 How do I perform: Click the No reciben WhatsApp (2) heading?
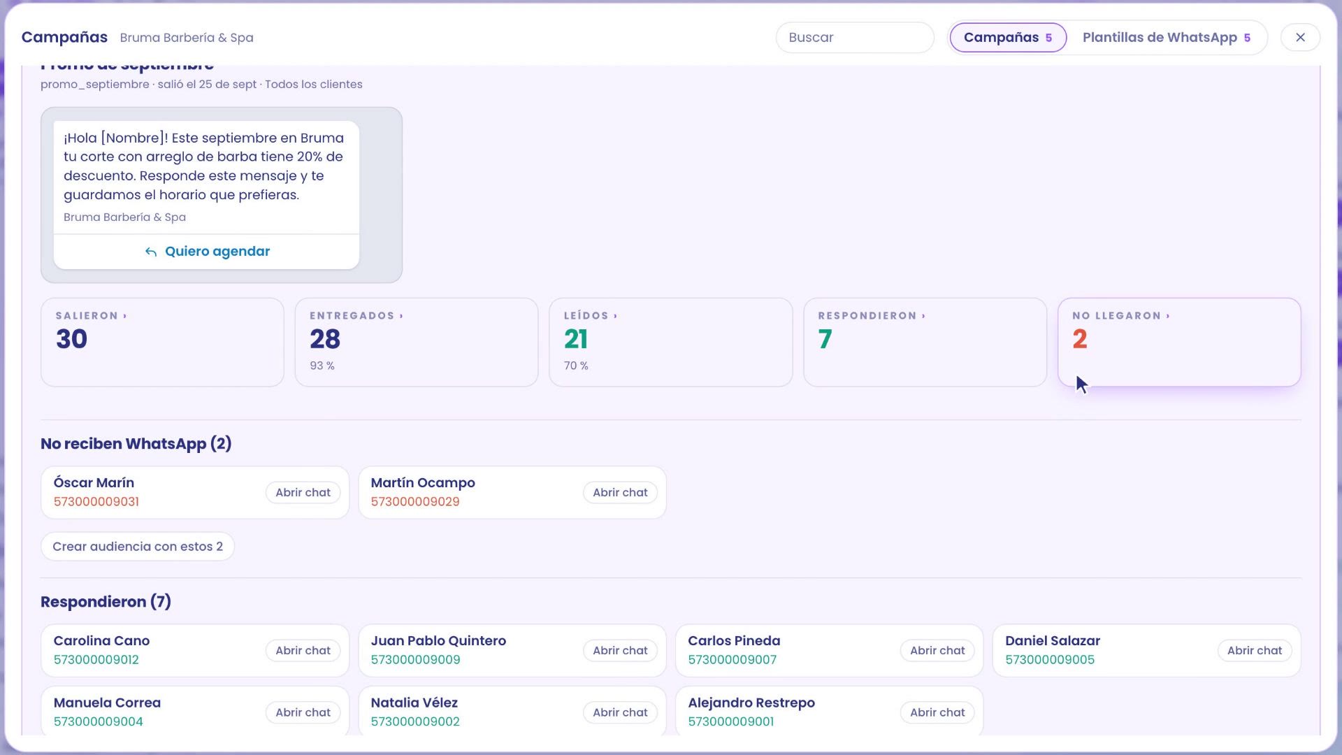click(x=136, y=444)
